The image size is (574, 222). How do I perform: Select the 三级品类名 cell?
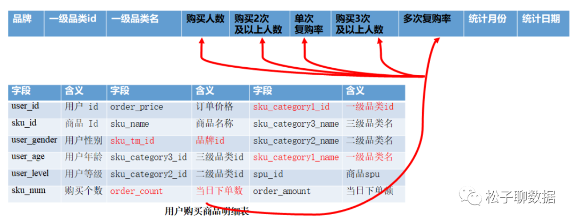click(x=374, y=127)
